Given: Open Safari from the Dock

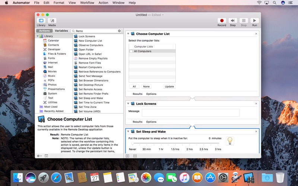Looking at the screenshot, I should coord(56,177).
